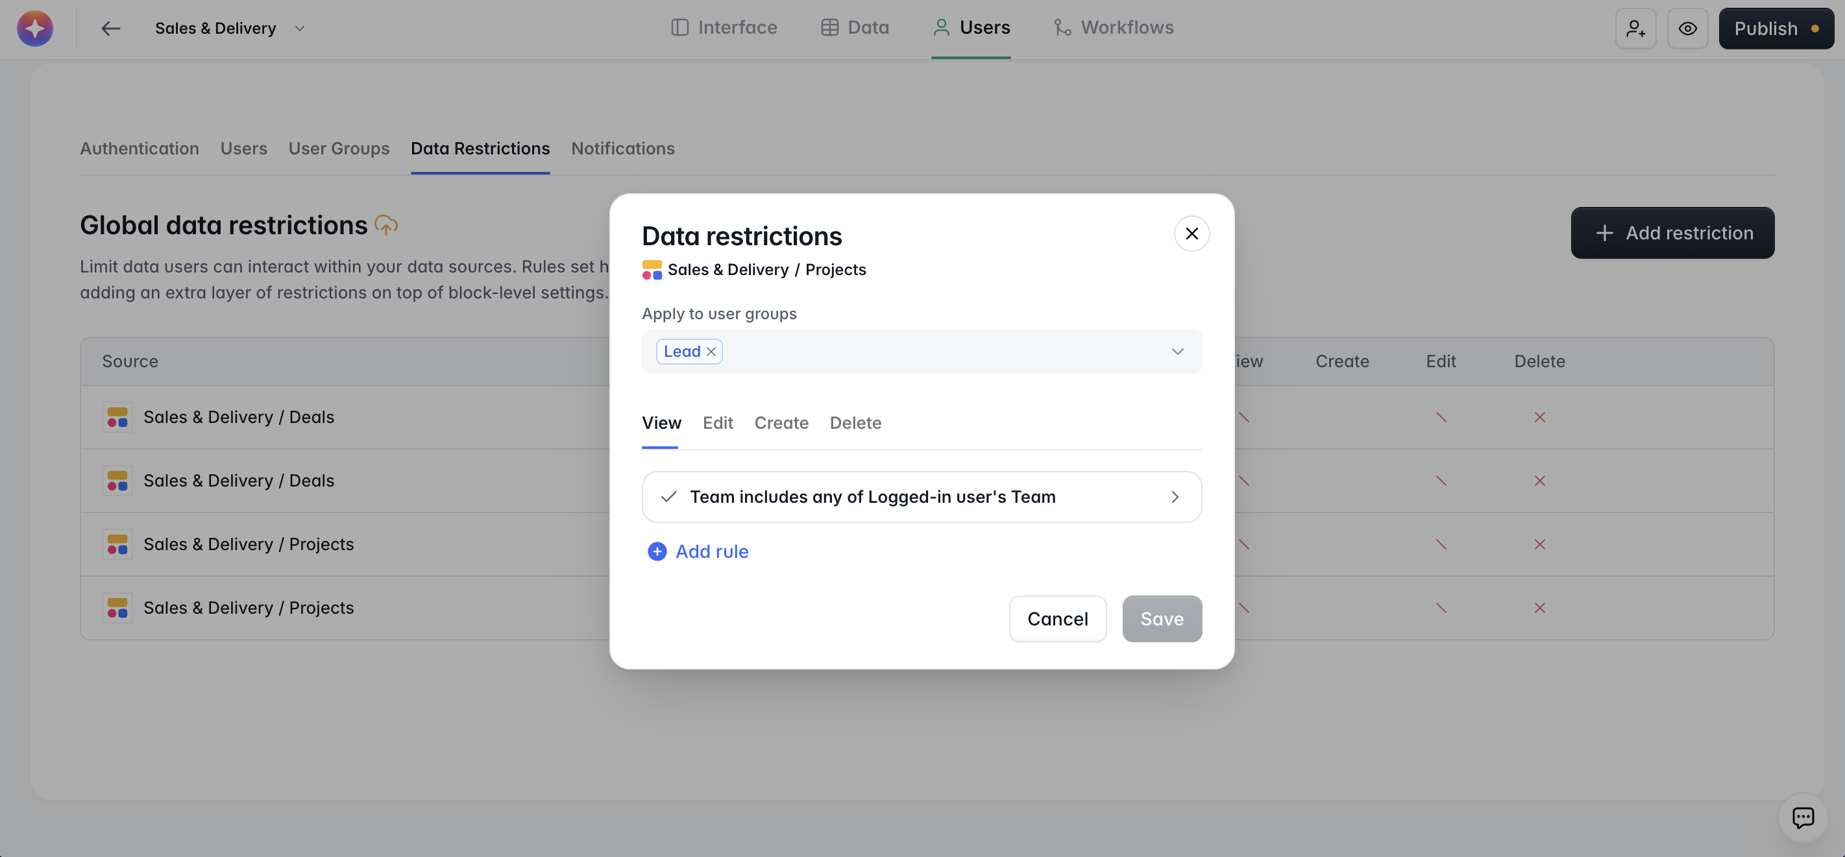Remove the Lead group tag
Viewport: 1845px width, 857px height.
click(711, 352)
